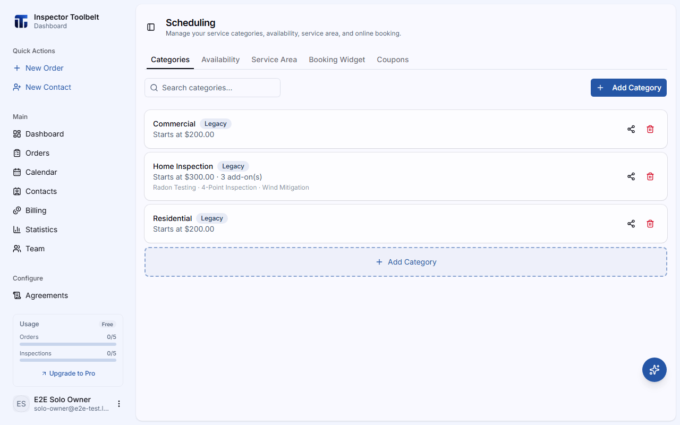Click the share icon for Residential
This screenshot has height=425, width=680.
click(x=631, y=224)
